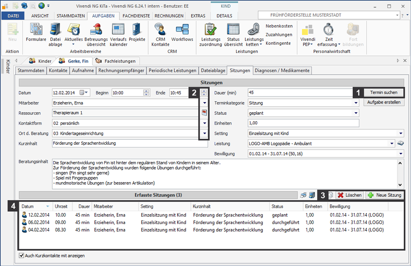Open Zuzahlungen in Leistungen group
The width and height of the screenshot is (411, 266).
point(279,35)
